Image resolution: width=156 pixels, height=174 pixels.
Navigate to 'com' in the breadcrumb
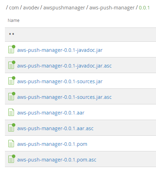[14, 8]
